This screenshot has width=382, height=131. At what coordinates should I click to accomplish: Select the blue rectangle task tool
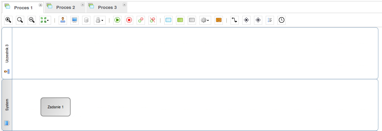168,20
